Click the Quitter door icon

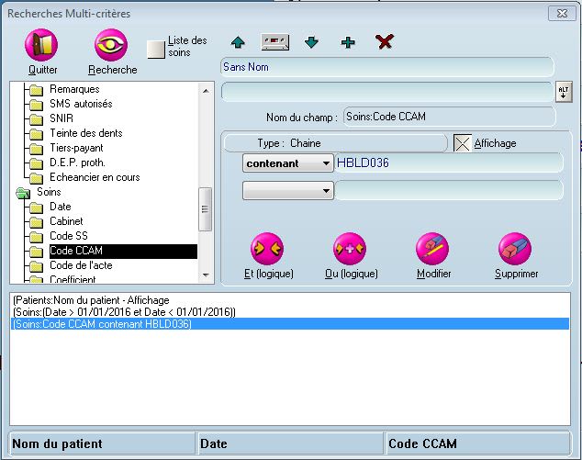click(42, 46)
